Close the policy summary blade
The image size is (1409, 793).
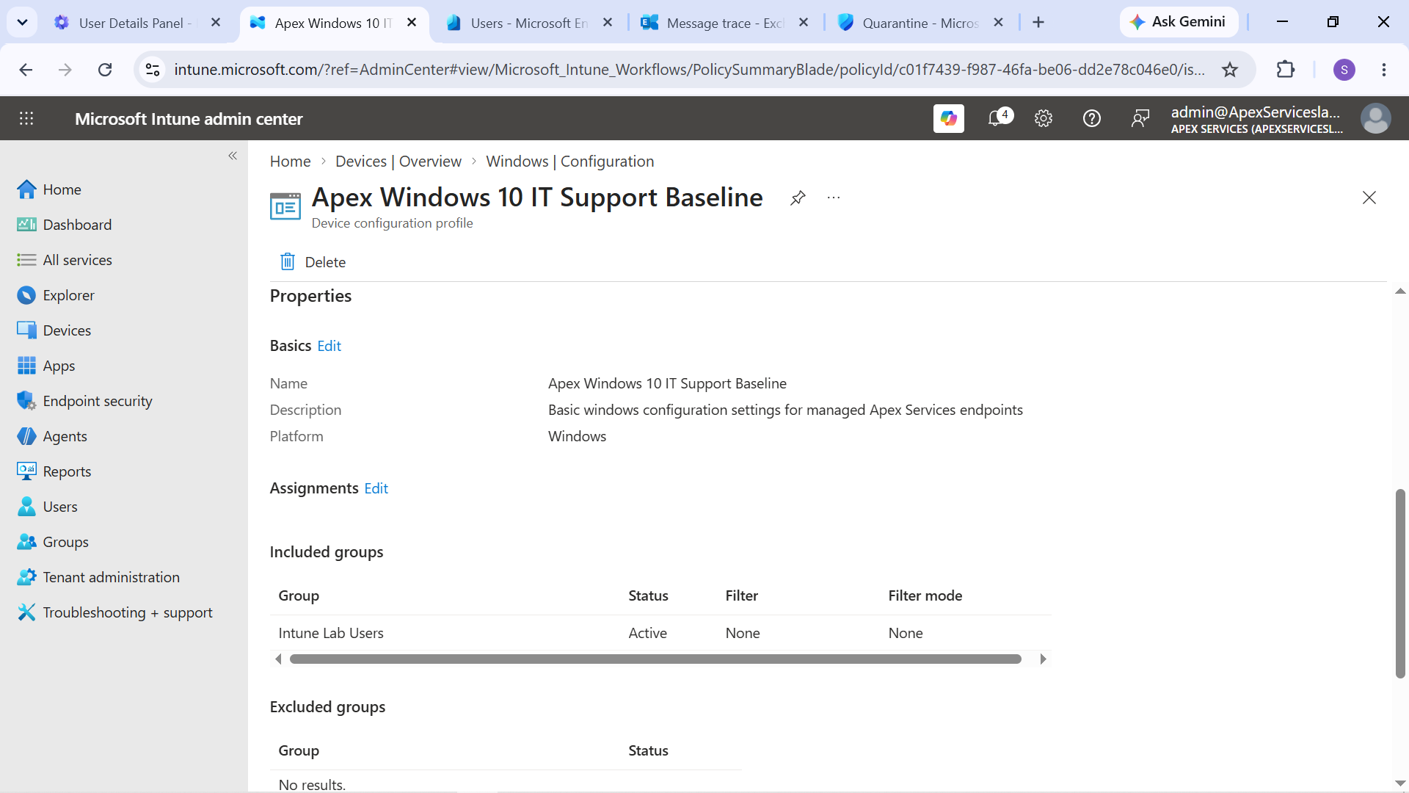(x=1369, y=198)
